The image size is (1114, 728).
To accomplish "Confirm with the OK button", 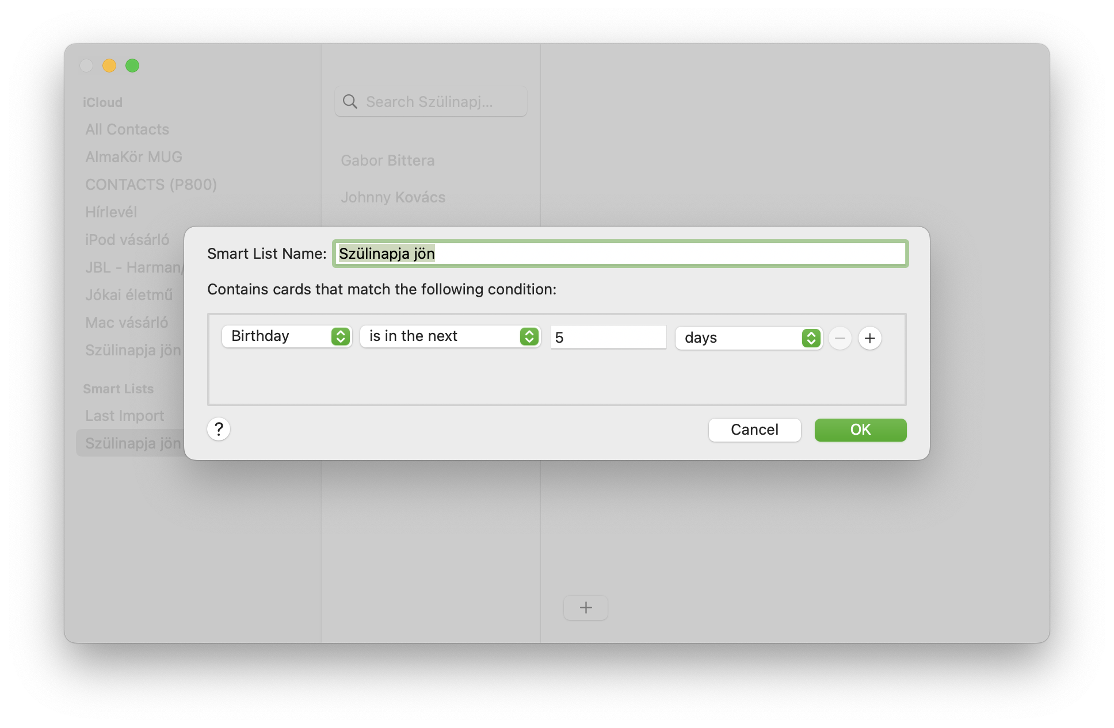I will (860, 430).
